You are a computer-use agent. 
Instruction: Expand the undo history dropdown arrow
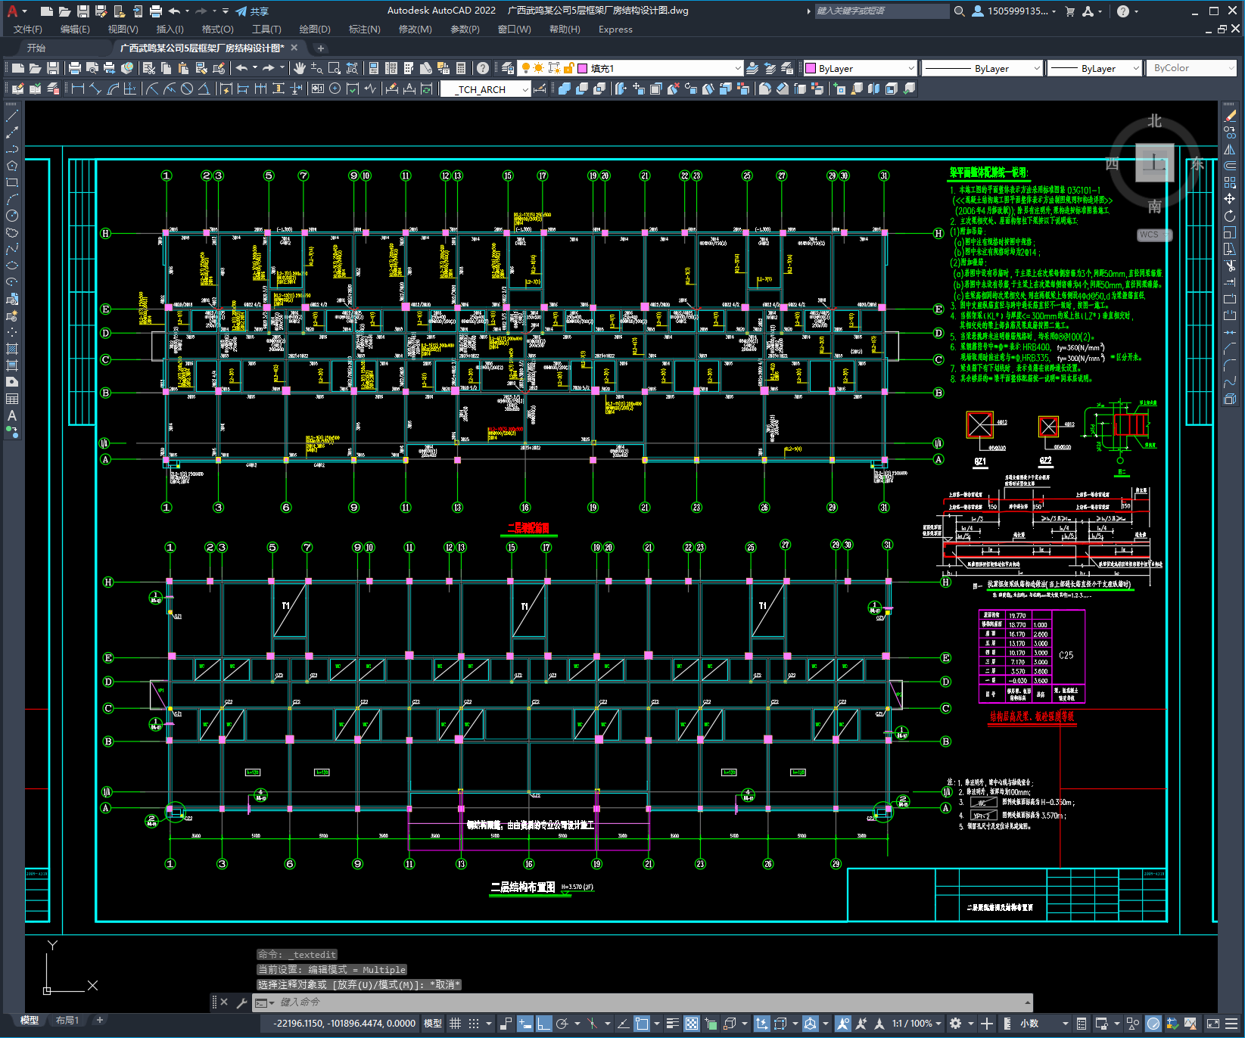pyautogui.click(x=187, y=11)
